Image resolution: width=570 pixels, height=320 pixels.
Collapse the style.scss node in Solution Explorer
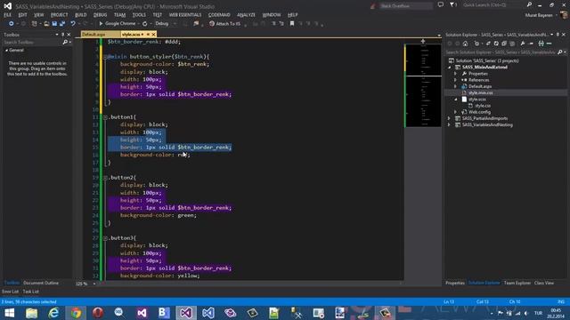pos(456,100)
